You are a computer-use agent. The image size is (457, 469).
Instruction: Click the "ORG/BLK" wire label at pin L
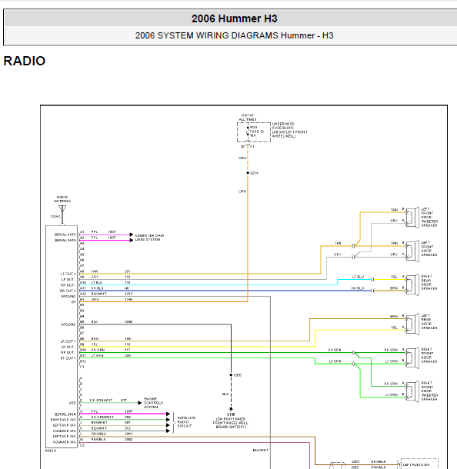(x=98, y=434)
